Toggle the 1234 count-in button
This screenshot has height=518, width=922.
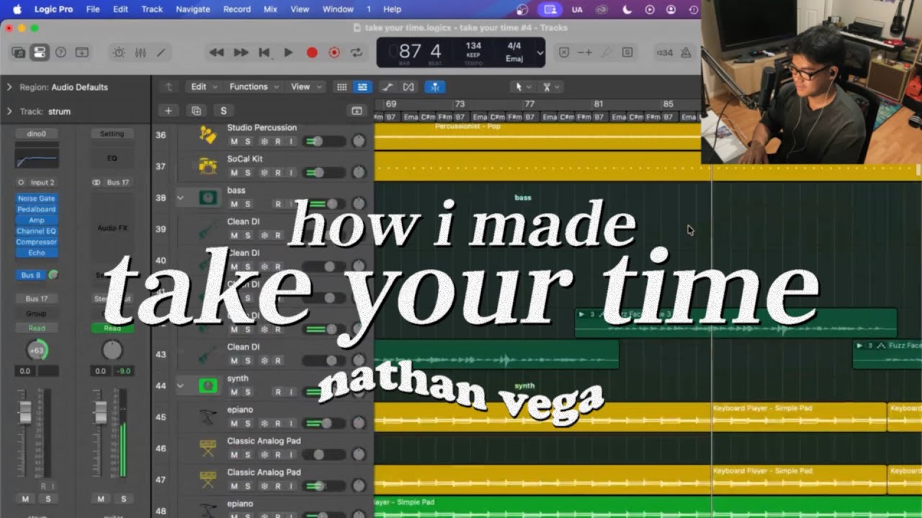pos(664,53)
